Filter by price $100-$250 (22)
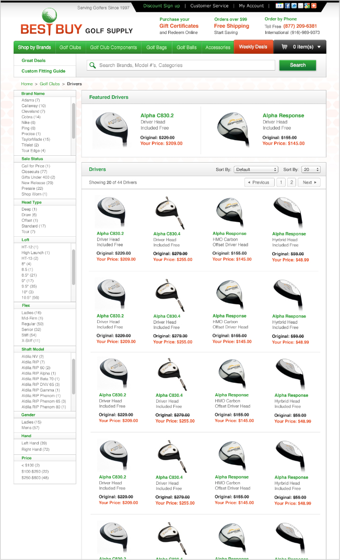The height and width of the screenshot is (560, 340). (x=35, y=472)
